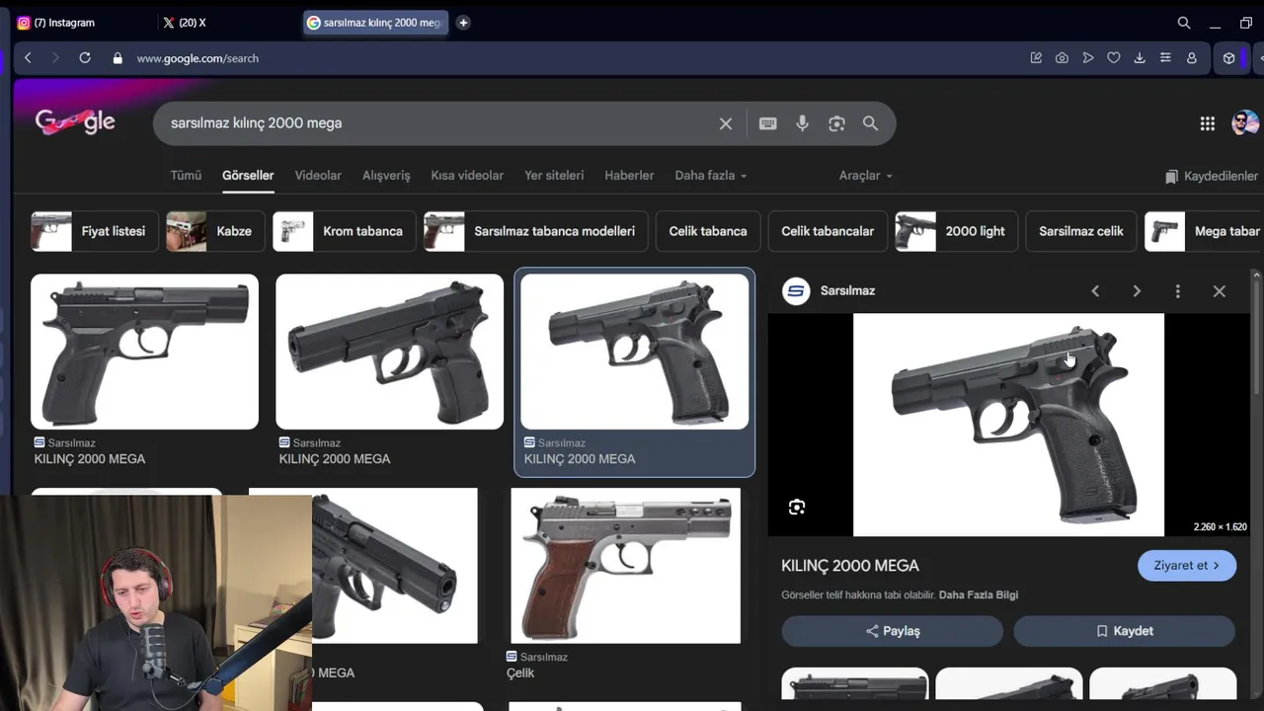Open the Alışveriş tab
Screen dimensions: 1264x711
click(x=386, y=175)
